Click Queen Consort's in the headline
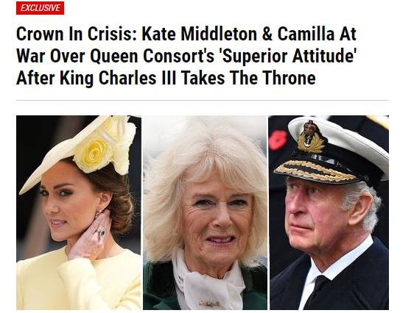 [x=152, y=57]
